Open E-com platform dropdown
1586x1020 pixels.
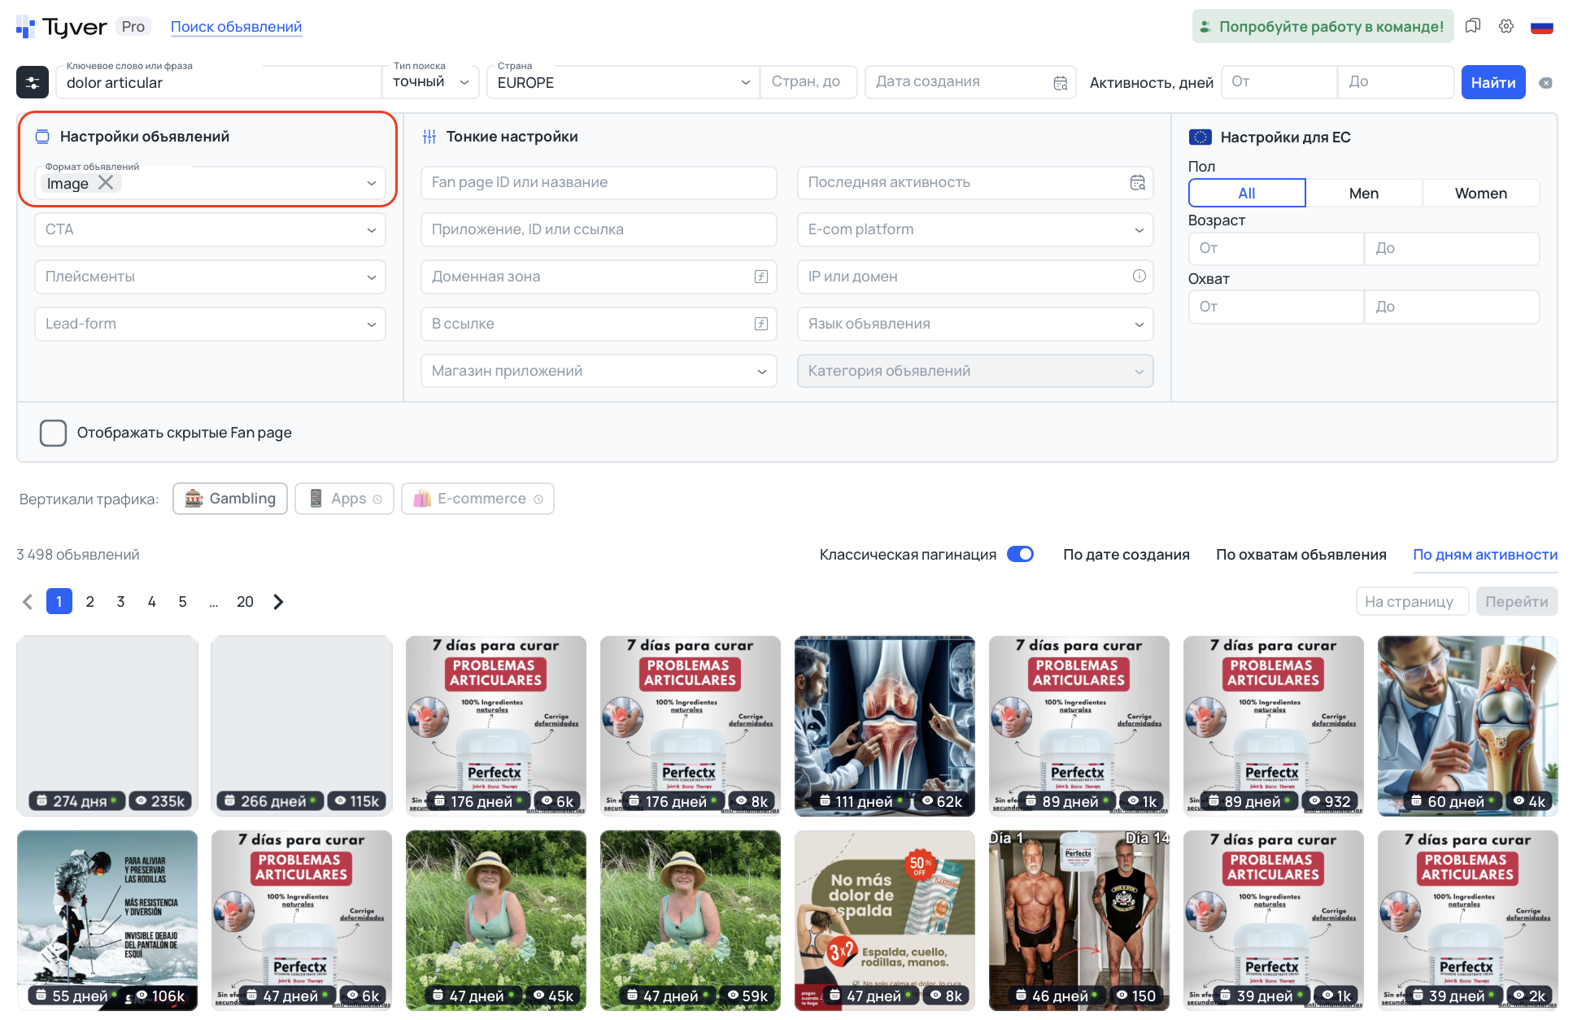(974, 230)
